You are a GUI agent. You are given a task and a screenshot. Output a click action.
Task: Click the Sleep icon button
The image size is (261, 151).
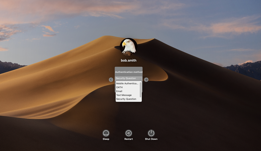106,133
